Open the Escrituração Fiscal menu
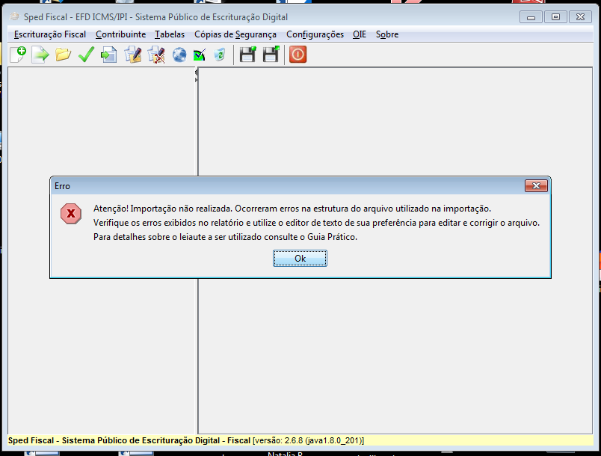601x456 pixels. [50, 34]
